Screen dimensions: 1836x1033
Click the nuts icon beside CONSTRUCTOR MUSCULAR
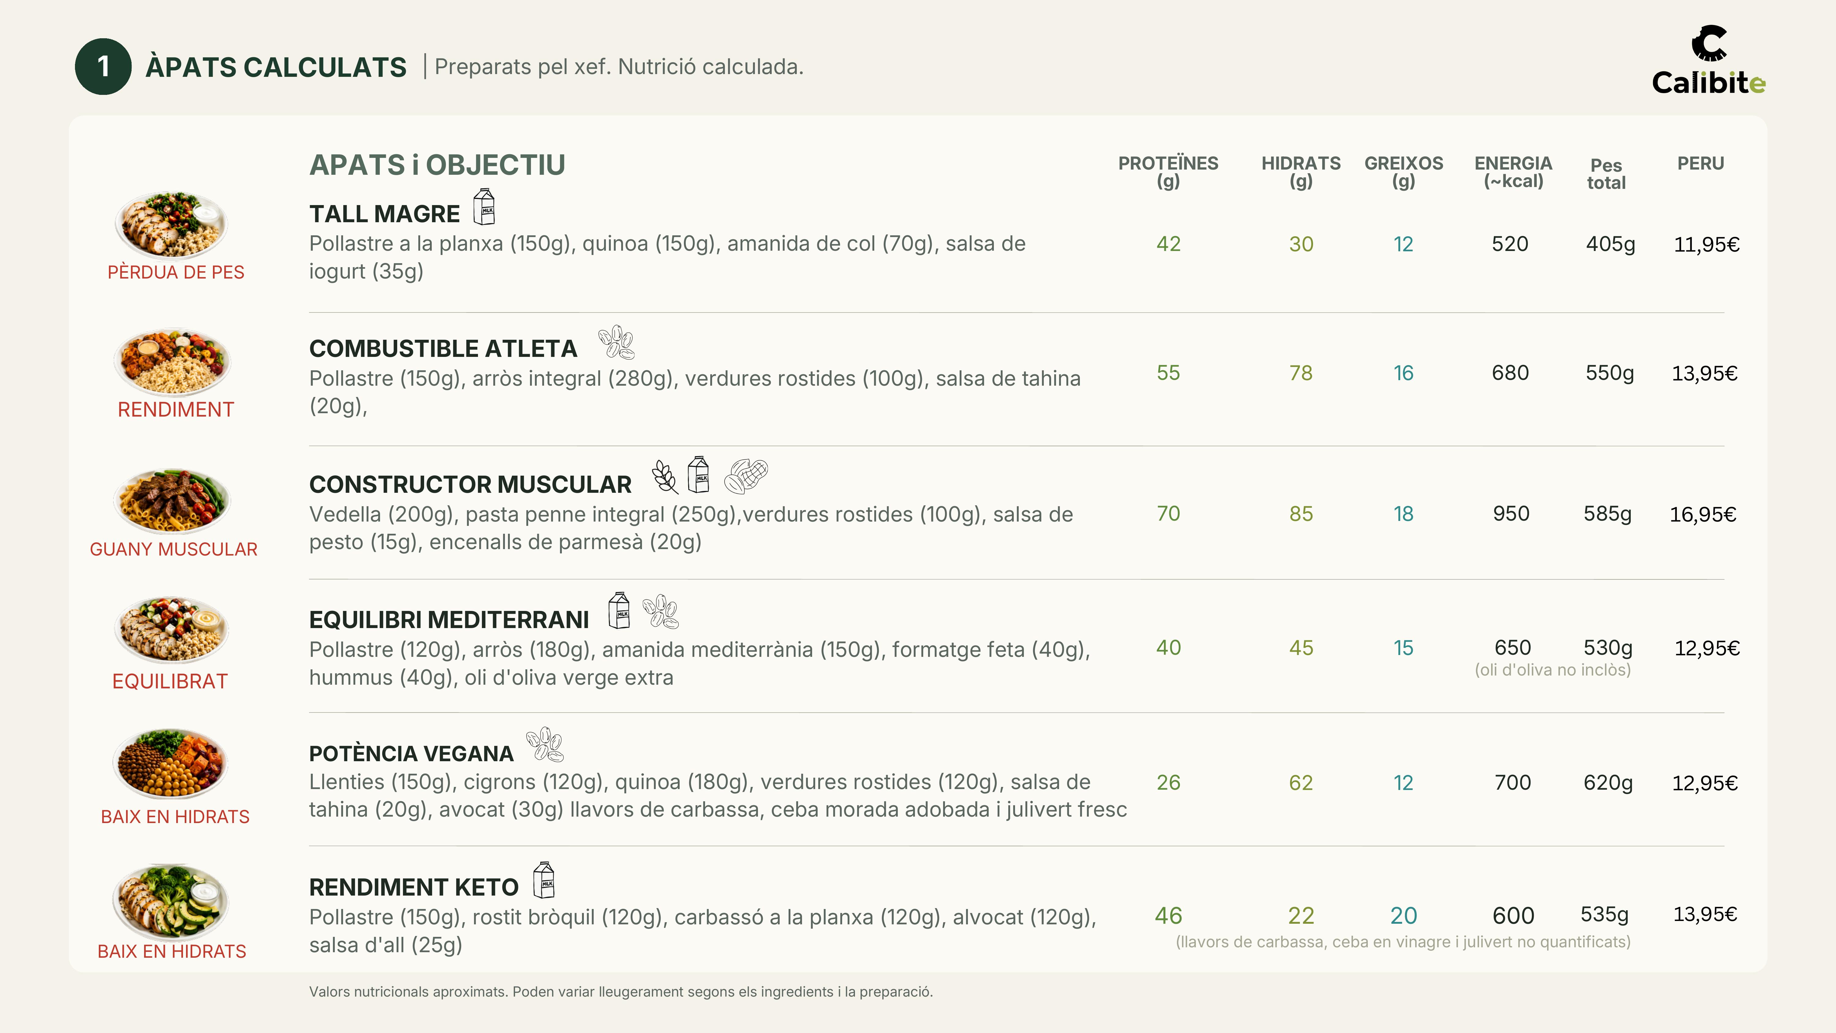[745, 476]
